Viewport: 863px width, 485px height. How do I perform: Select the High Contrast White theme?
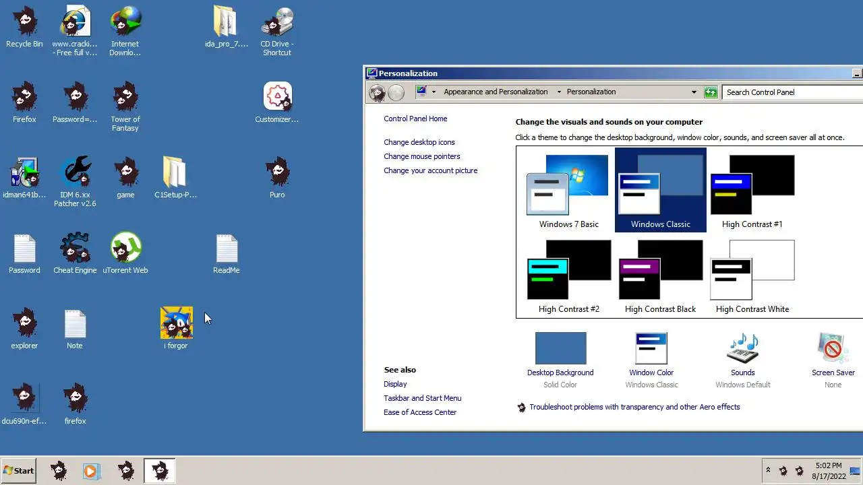click(752, 276)
